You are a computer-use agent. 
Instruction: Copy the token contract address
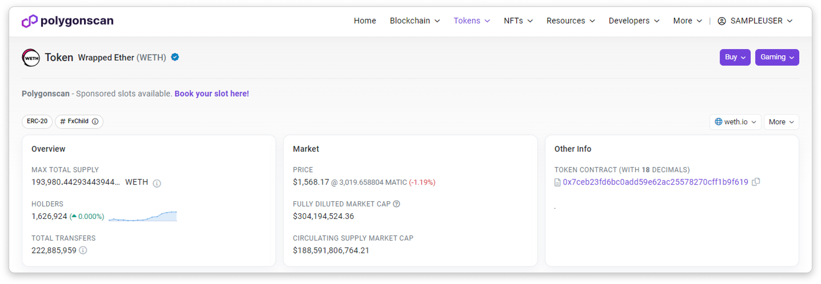click(756, 182)
